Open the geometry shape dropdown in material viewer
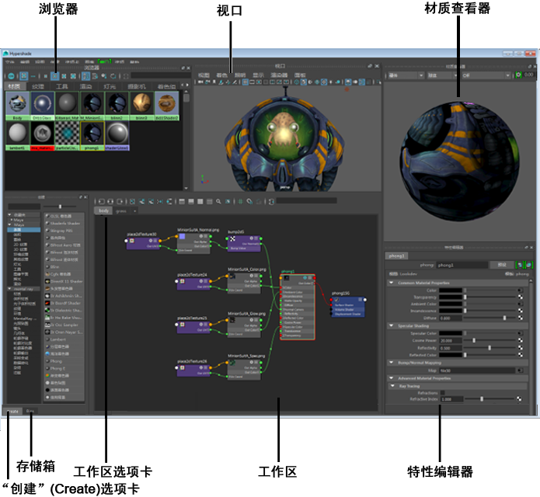The height and width of the screenshot is (497, 540). (x=443, y=75)
